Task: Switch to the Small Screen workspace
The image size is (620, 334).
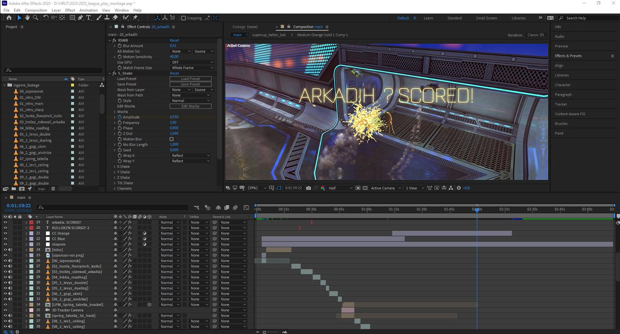Action: (x=487, y=18)
